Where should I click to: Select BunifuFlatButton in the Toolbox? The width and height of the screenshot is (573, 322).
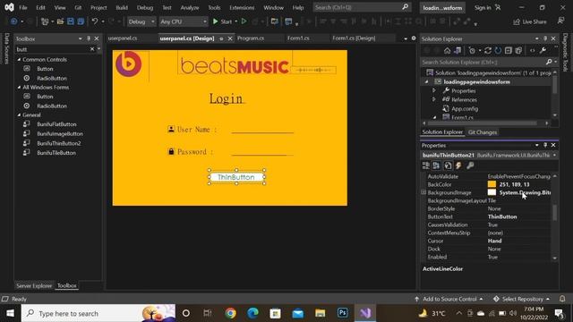pos(56,124)
